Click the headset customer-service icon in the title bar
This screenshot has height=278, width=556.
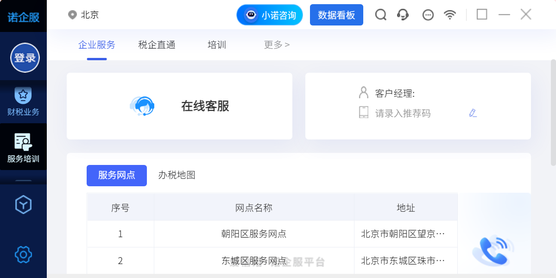(x=403, y=14)
